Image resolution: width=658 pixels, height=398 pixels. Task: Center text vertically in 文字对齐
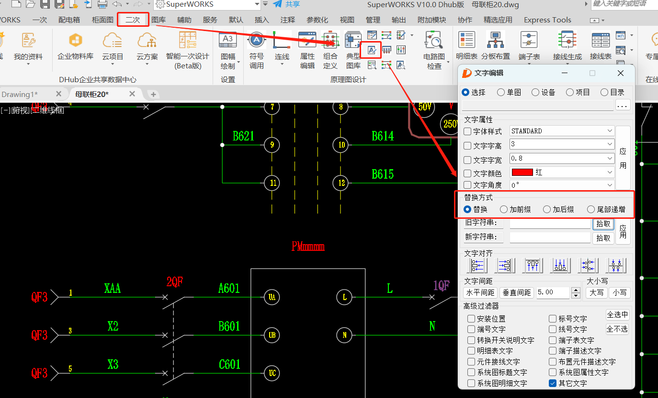(x=616, y=265)
